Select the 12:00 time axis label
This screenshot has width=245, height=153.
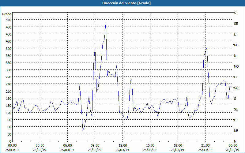[x=123, y=146]
